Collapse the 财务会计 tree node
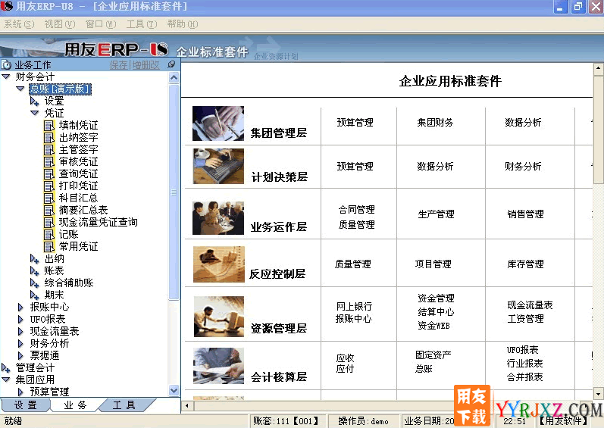The image size is (604, 428). point(6,77)
